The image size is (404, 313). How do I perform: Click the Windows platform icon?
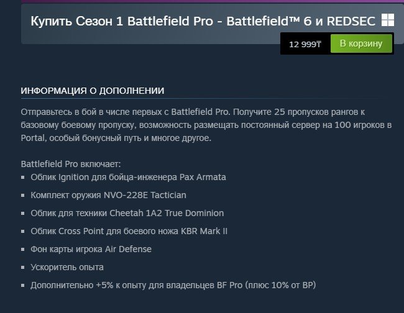coord(388,20)
